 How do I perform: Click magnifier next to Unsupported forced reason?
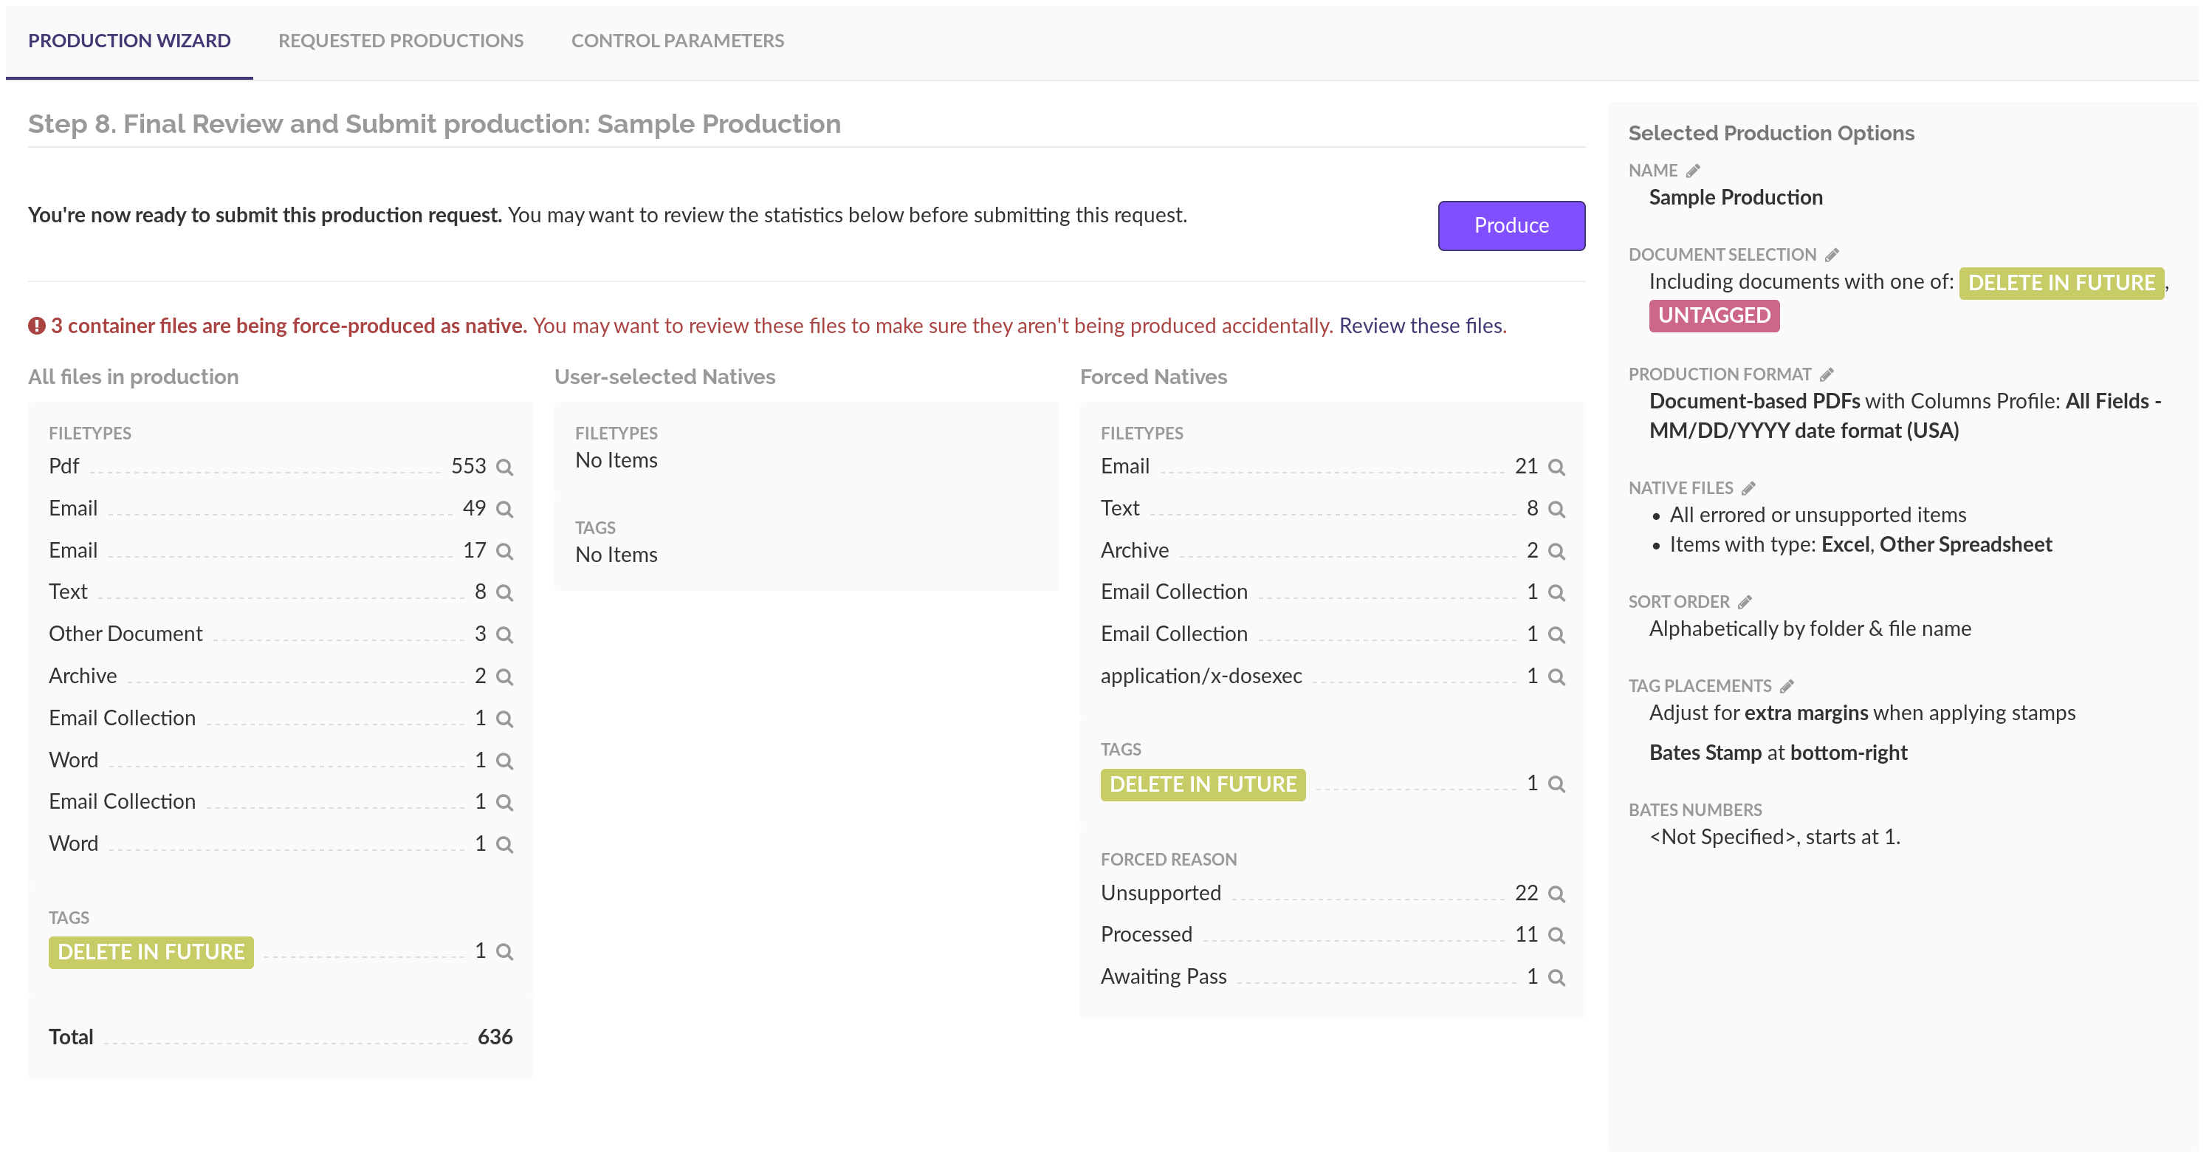(x=1556, y=894)
